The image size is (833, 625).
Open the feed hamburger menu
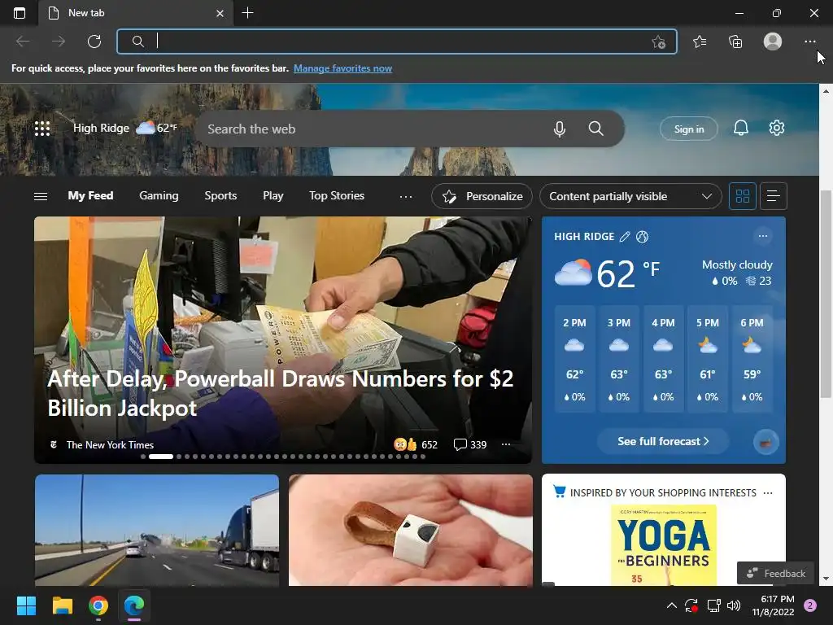(x=41, y=197)
